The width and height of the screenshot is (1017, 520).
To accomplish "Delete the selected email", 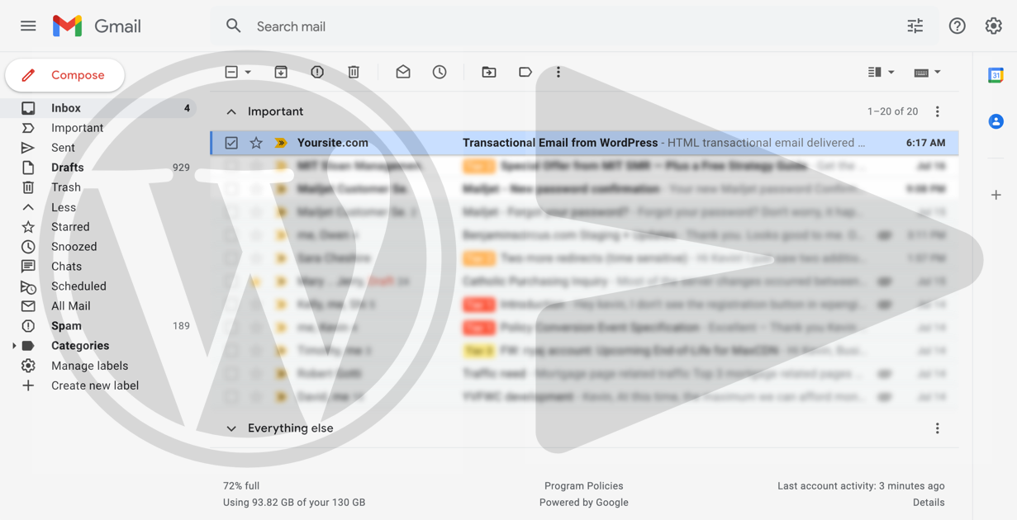I will point(354,72).
